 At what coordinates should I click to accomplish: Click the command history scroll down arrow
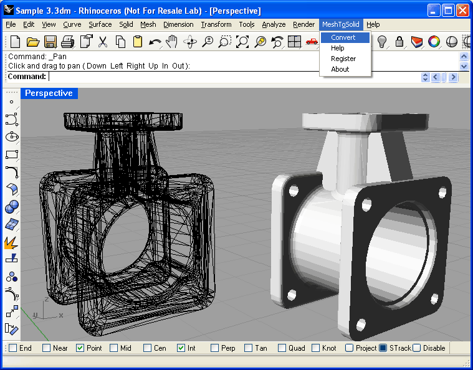click(x=464, y=66)
